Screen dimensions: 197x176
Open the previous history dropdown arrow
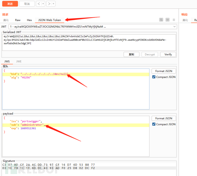43,4
